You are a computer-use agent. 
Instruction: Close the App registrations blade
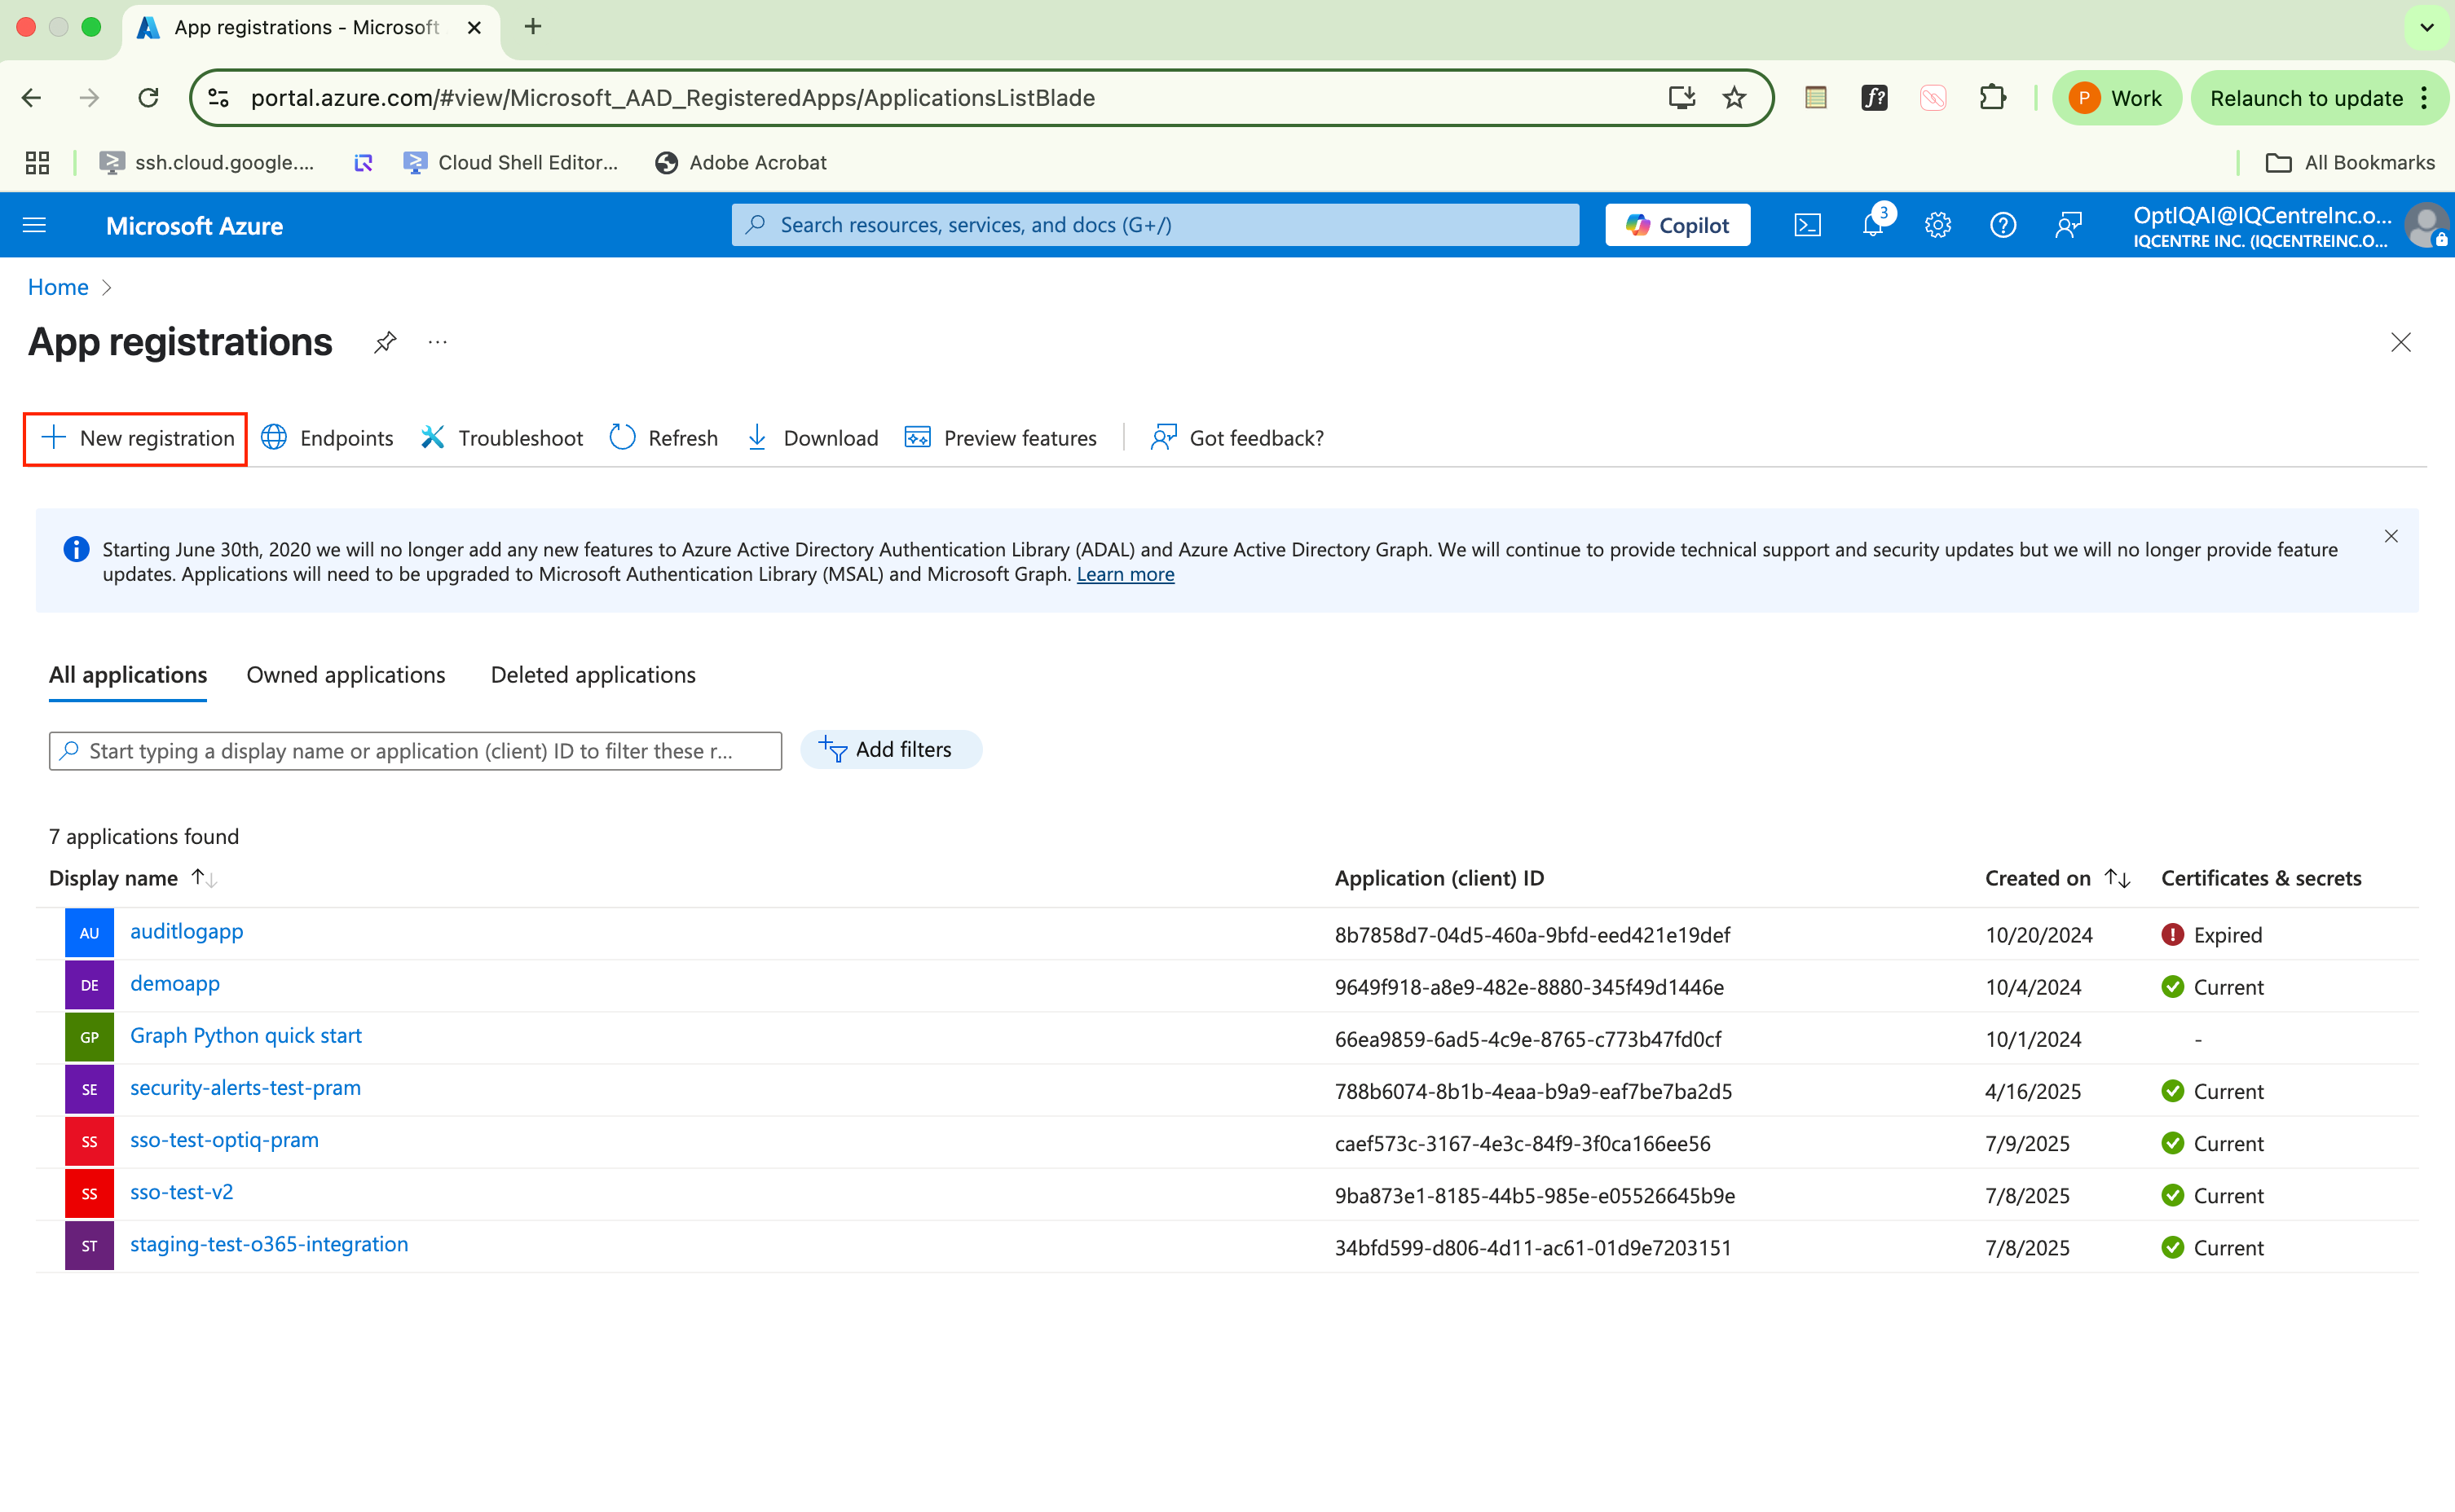coord(2400,342)
